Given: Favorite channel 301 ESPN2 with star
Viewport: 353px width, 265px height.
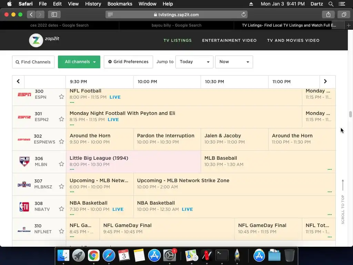Looking at the screenshot, I should coord(61,119).
